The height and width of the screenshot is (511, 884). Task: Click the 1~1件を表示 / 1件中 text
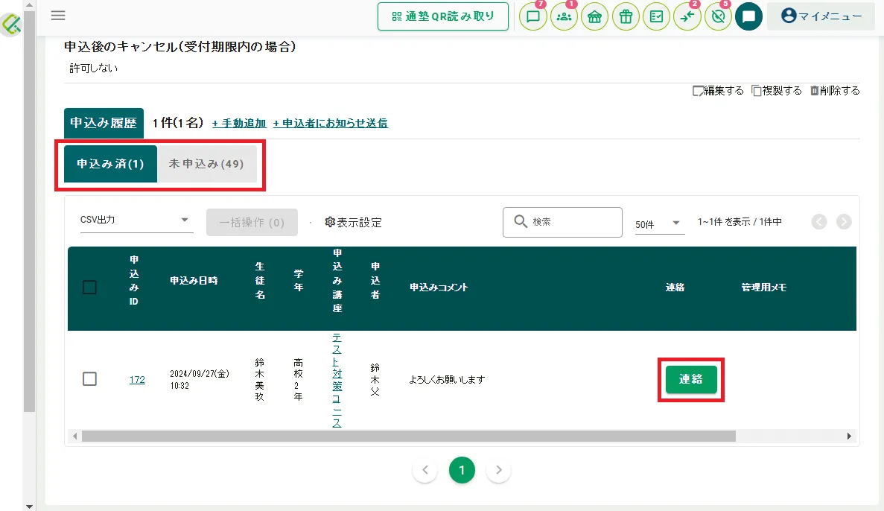coord(740,222)
